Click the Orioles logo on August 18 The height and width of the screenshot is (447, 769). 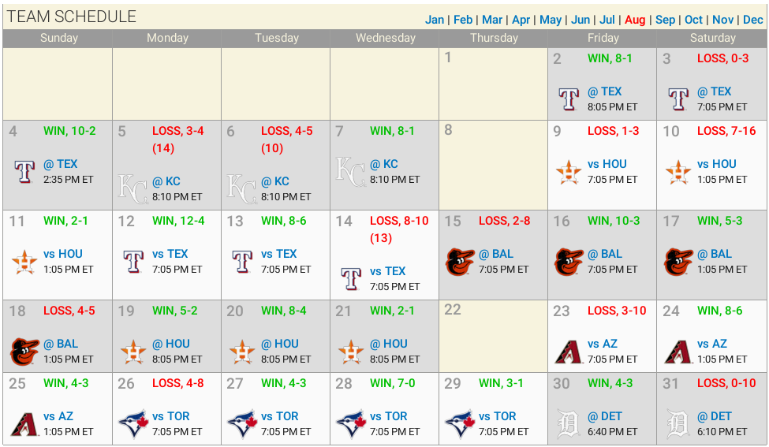(24, 351)
